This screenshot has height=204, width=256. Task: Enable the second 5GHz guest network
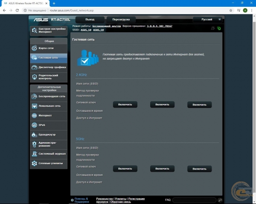pyautogui.click(x=162, y=169)
